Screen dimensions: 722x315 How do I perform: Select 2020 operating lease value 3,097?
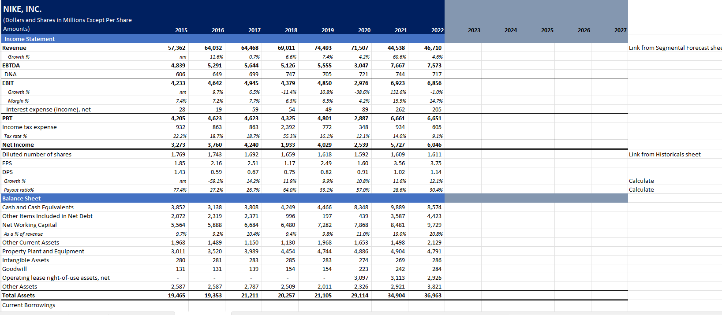tap(362, 278)
